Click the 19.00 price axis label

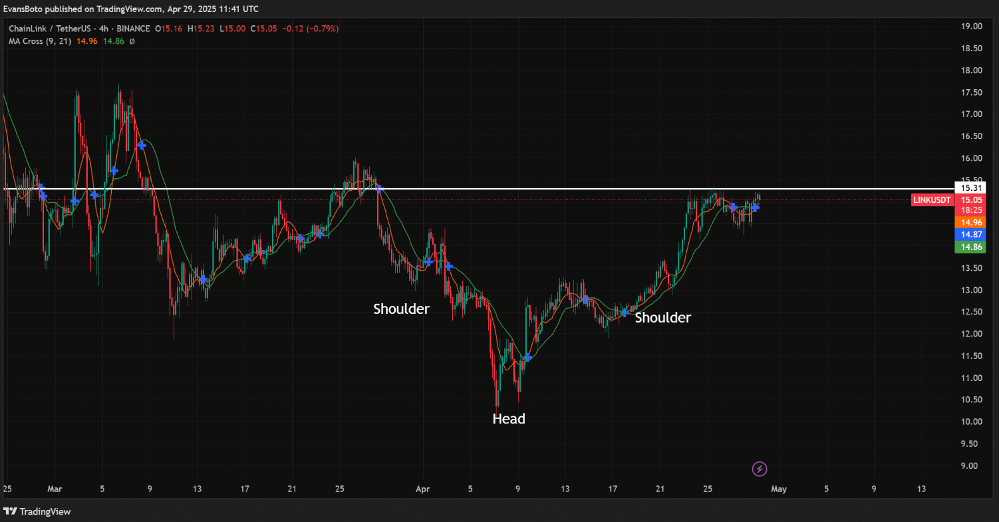coord(972,27)
